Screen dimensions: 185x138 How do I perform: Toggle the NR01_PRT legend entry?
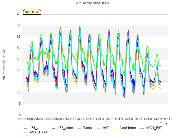tap(151, 128)
